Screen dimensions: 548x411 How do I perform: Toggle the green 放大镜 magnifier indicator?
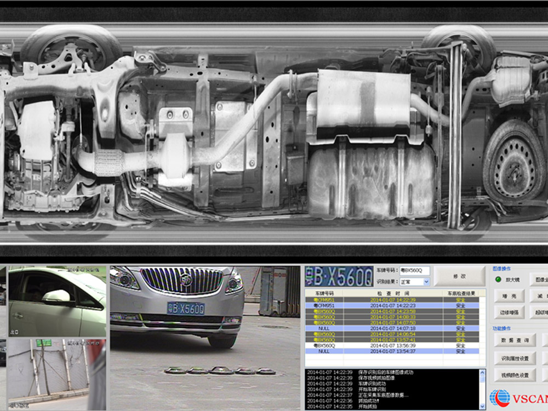(498, 279)
